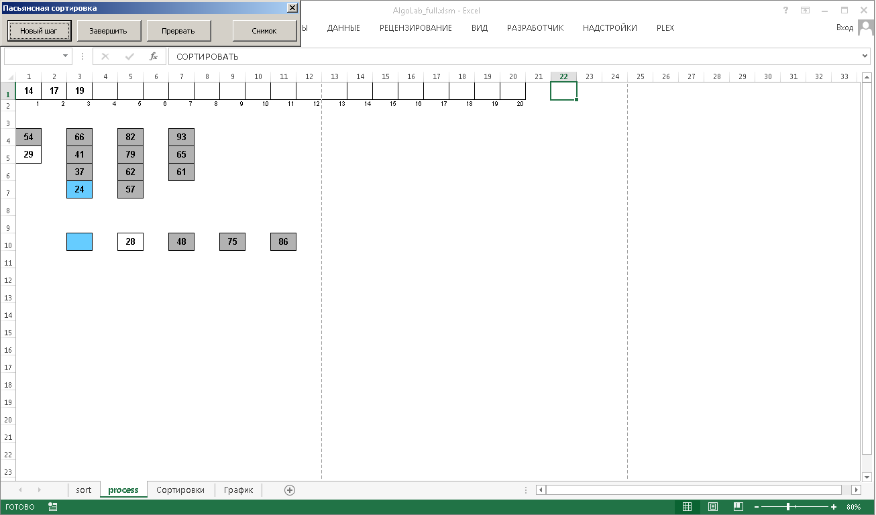876x515 pixels.
Task: Switch to the process sheet tab
Action: (123, 490)
